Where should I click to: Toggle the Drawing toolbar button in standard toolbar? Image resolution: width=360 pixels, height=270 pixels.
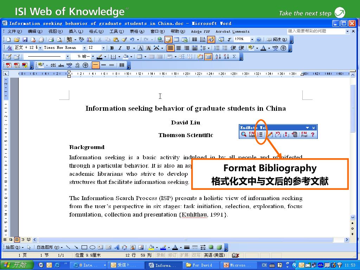tap(211, 39)
